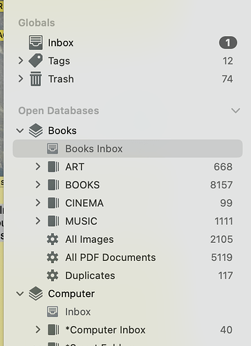Open the MUSIC group

coord(81,221)
